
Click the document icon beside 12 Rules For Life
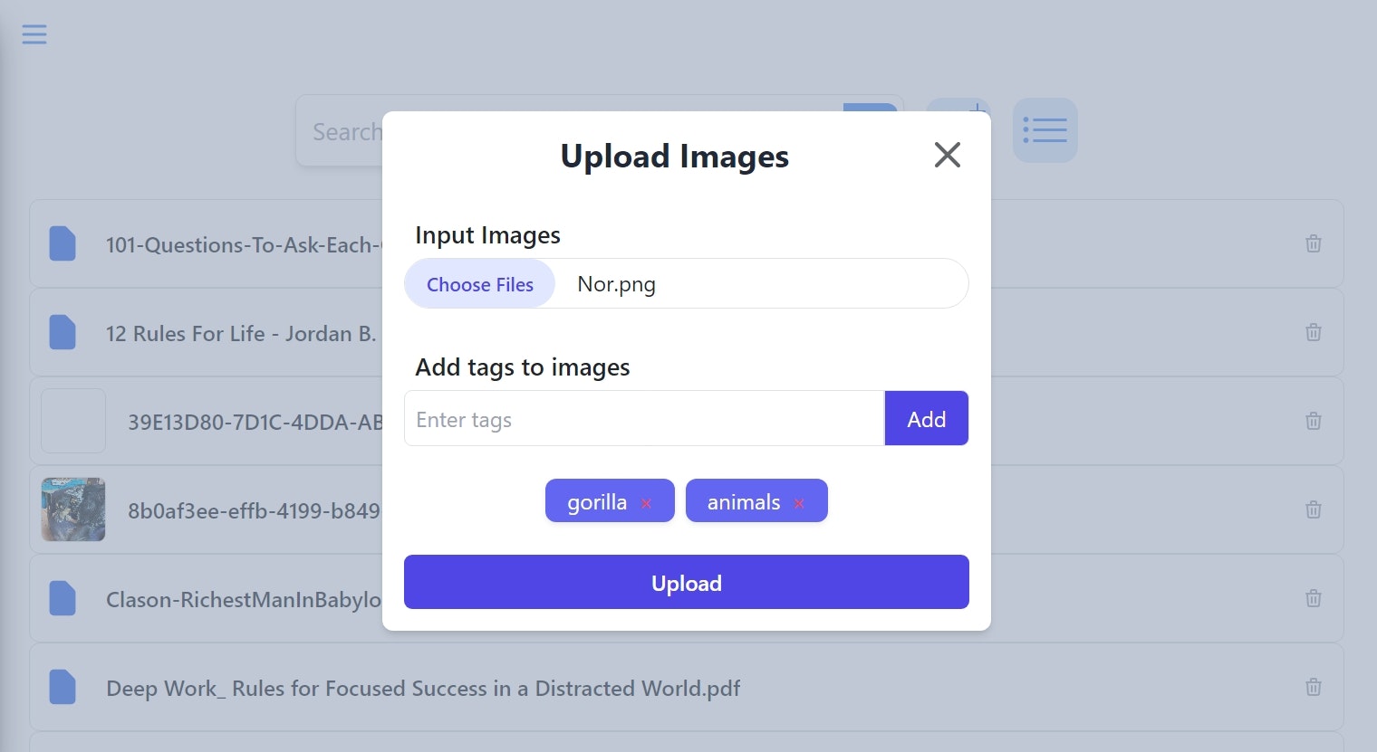click(x=62, y=332)
